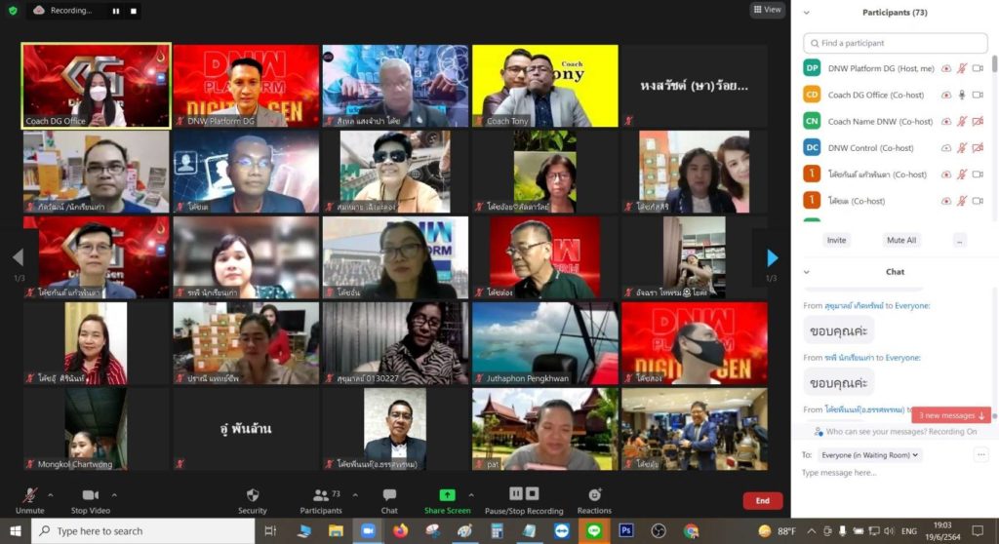This screenshot has height=544, width=999.
Task: Stop recording from bottom toolbar square
Action: (533, 493)
